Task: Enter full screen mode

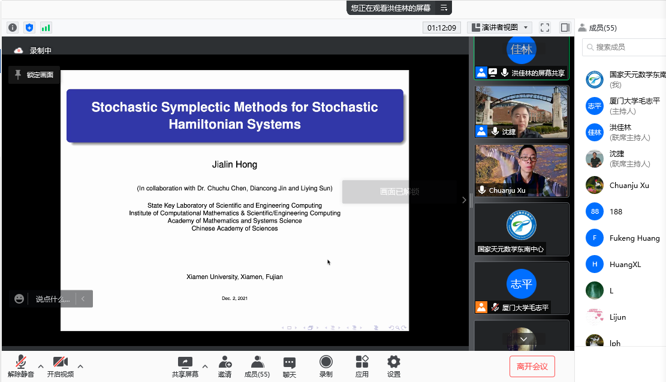Action: [x=545, y=28]
